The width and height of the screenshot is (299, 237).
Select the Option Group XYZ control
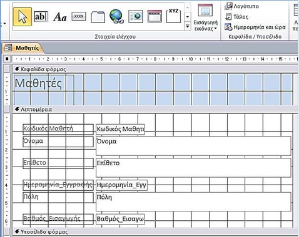[x=173, y=16]
